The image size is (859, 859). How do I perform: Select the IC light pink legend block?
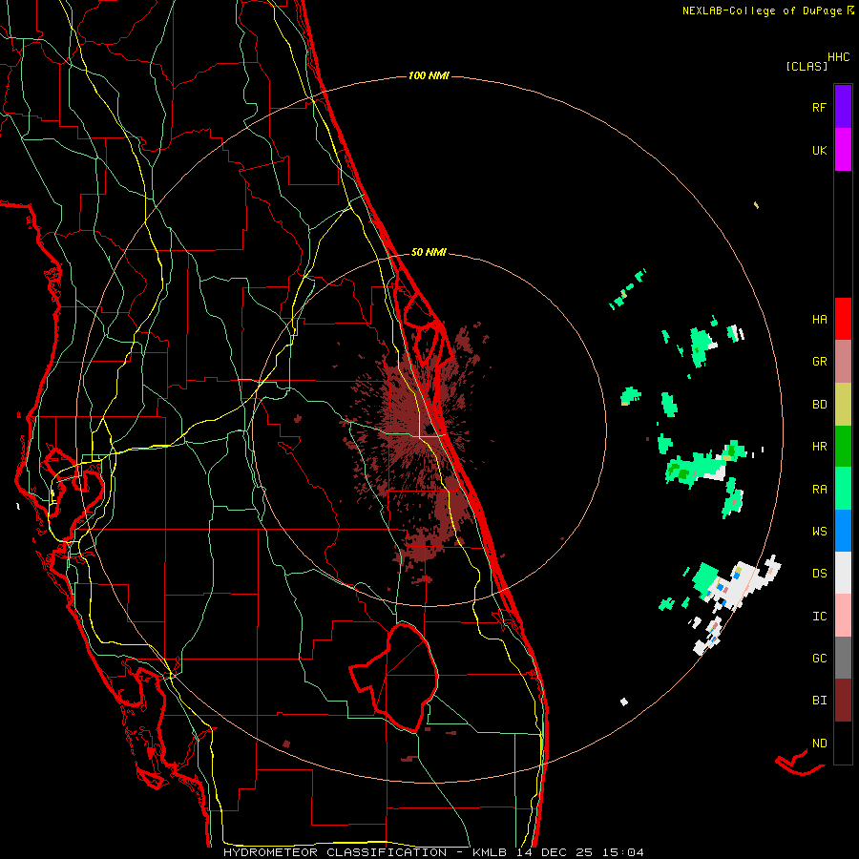point(843,616)
